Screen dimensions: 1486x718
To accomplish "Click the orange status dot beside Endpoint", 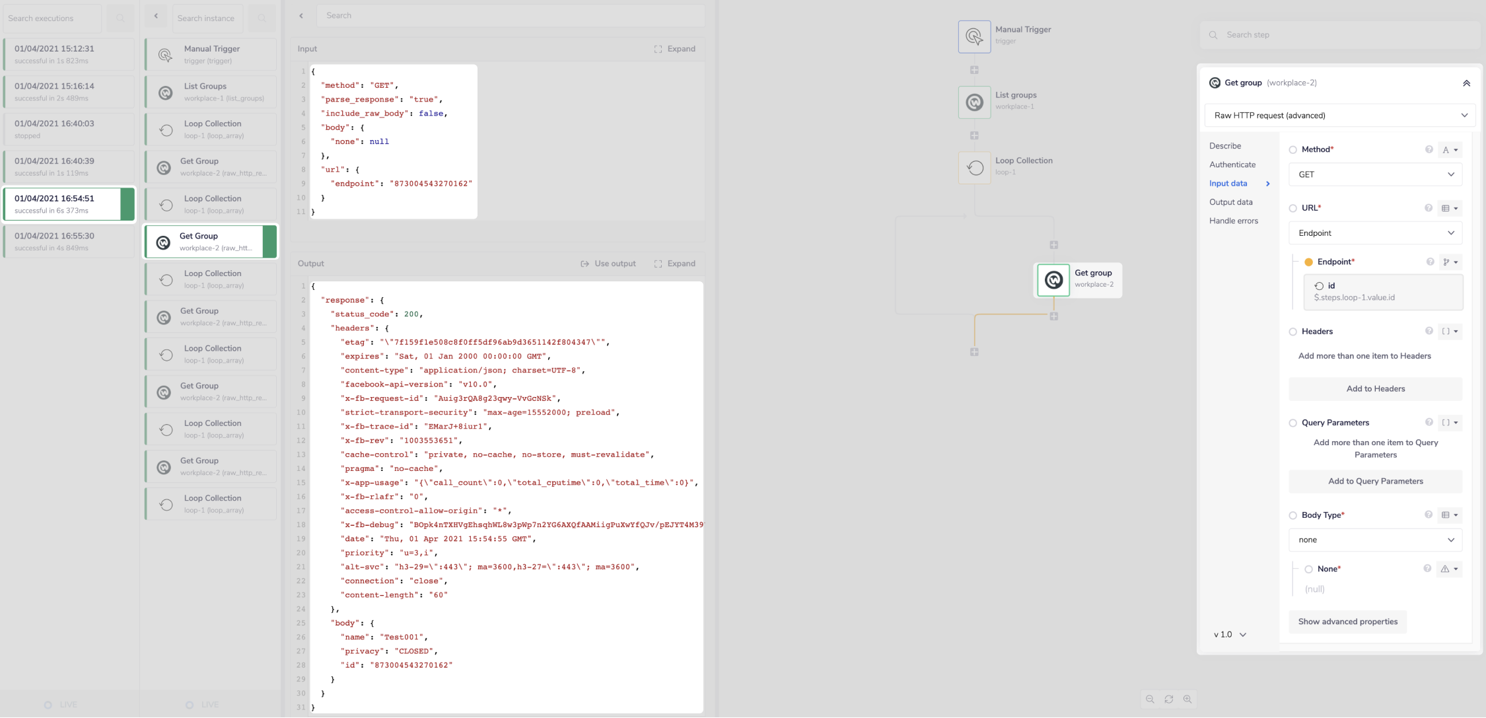I will coord(1308,262).
